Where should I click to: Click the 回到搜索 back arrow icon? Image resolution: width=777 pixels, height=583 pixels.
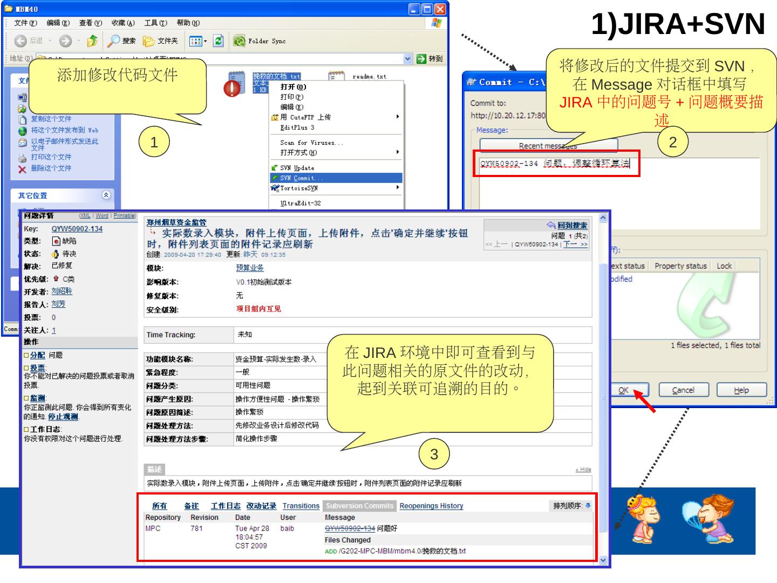(x=551, y=225)
